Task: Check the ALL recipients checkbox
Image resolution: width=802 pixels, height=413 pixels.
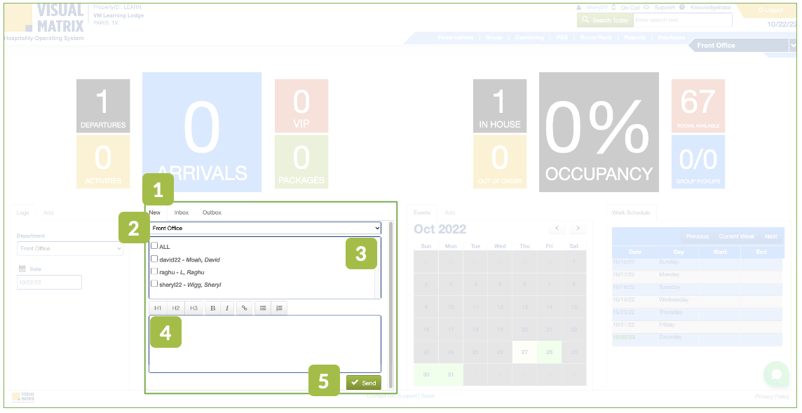Action: click(x=154, y=246)
